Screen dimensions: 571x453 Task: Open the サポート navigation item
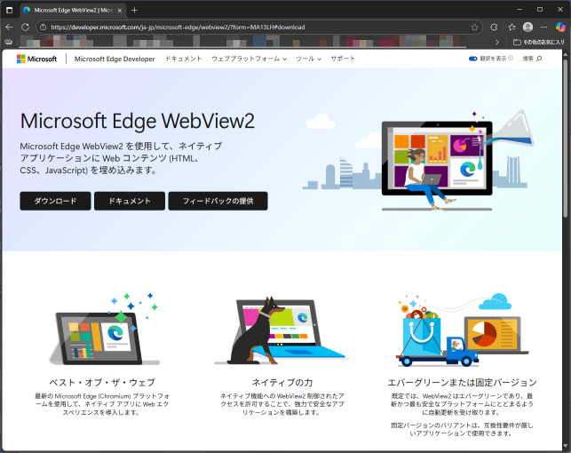click(x=343, y=59)
